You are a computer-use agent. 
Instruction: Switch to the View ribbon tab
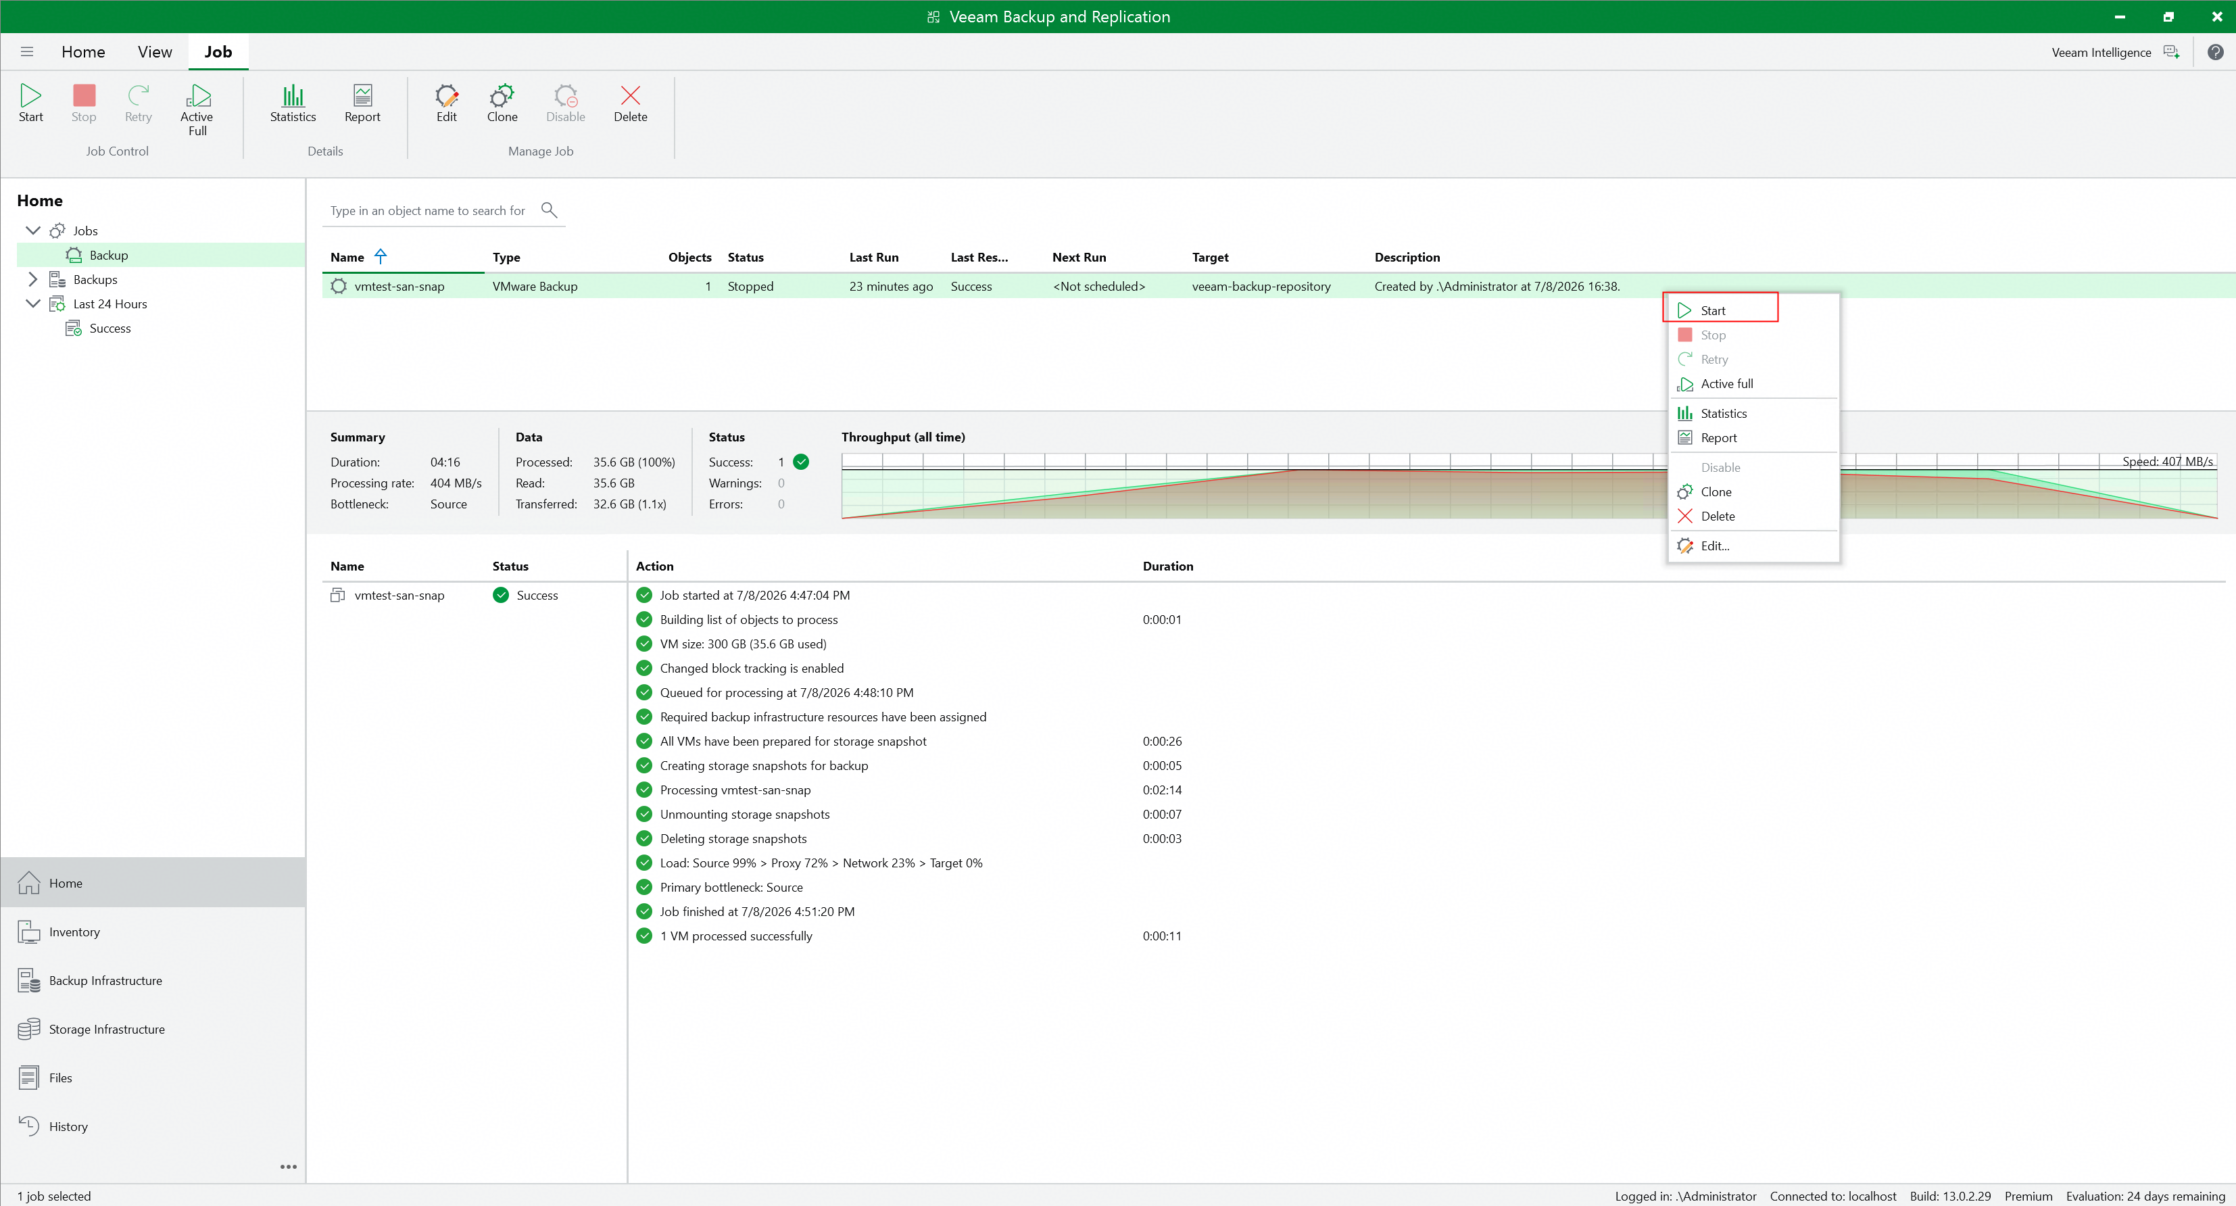155,52
